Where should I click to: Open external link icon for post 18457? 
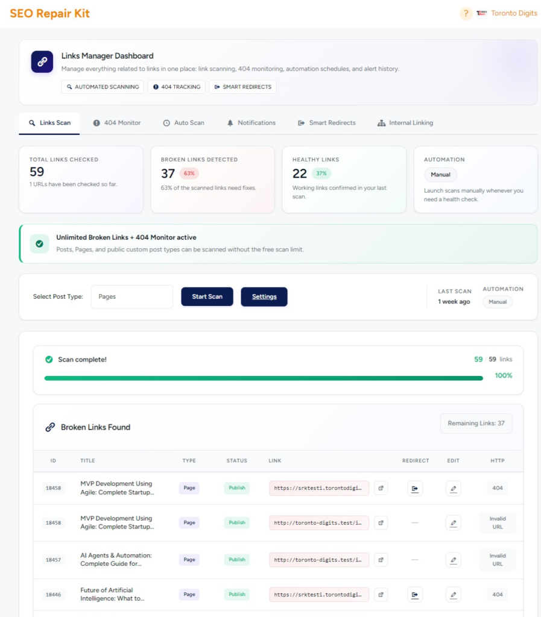[381, 560]
